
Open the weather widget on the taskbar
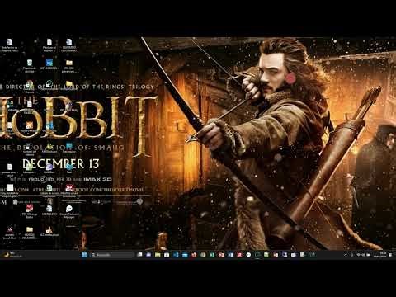click(12, 255)
